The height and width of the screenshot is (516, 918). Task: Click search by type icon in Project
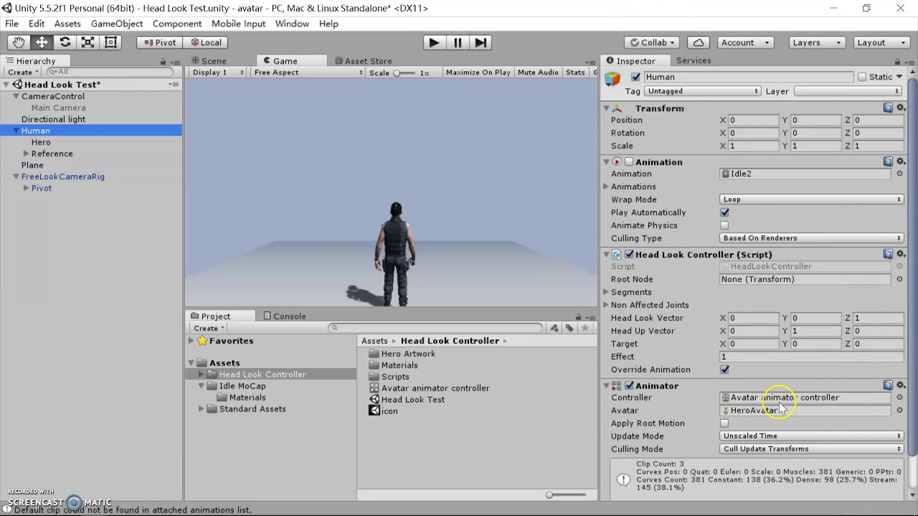click(x=554, y=328)
